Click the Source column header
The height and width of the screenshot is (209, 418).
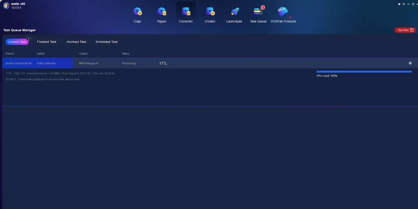[x=10, y=54]
